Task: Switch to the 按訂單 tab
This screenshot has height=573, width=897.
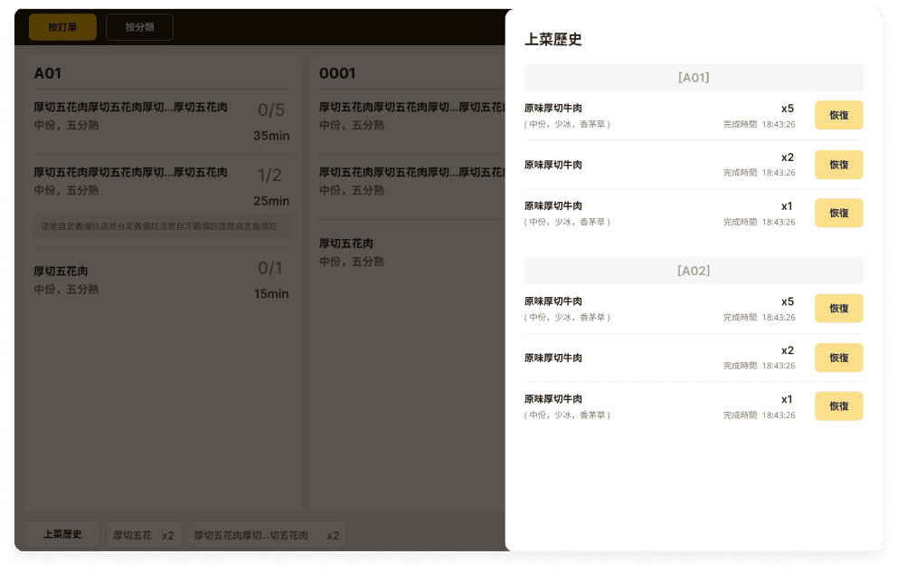Action: pyautogui.click(x=62, y=27)
